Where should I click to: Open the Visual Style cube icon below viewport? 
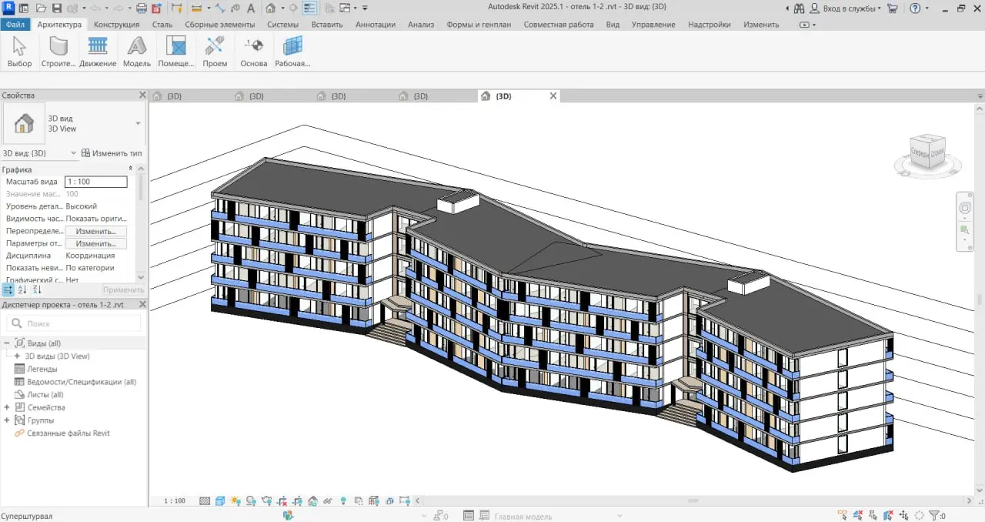click(x=219, y=500)
